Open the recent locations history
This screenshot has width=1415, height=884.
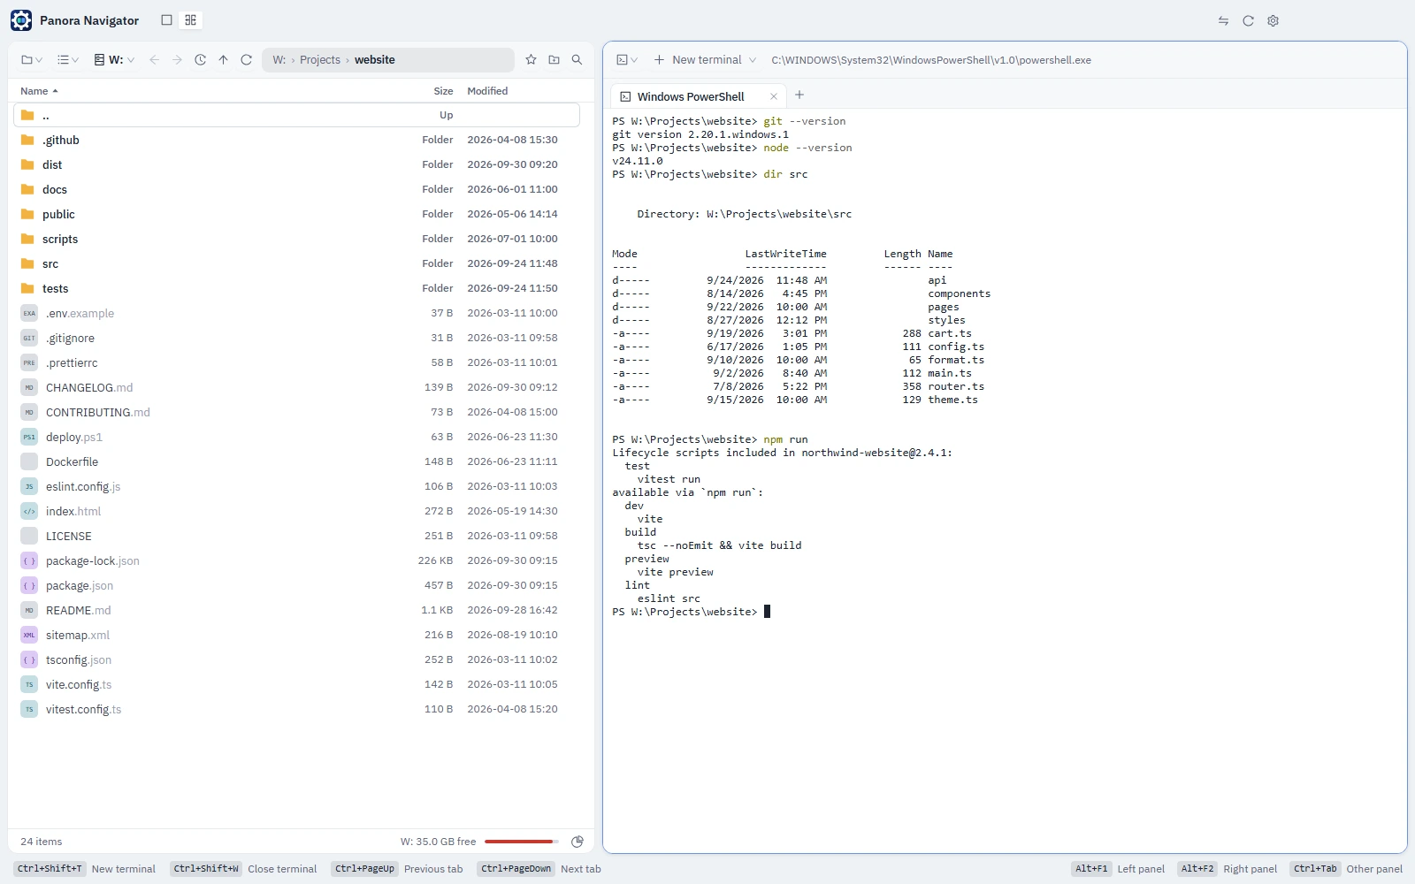point(200,60)
